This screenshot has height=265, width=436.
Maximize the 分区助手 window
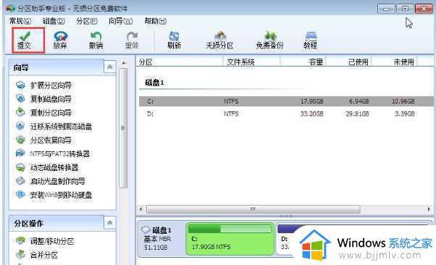click(x=405, y=9)
